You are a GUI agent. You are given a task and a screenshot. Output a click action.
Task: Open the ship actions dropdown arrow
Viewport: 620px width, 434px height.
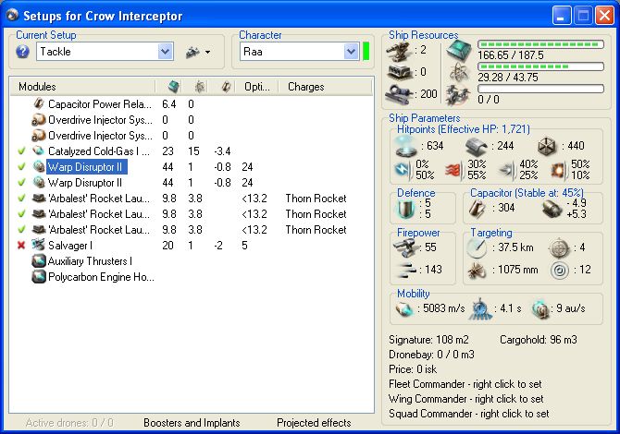(207, 52)
